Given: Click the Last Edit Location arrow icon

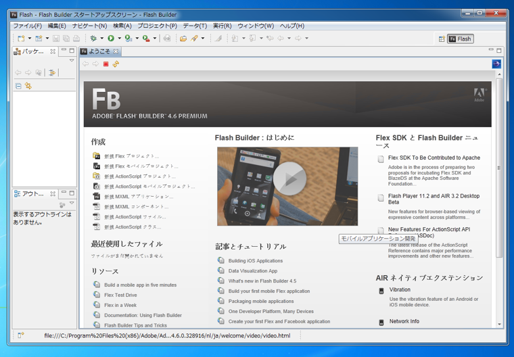Looking at the screenshot, I should click(x=270, y=39).
